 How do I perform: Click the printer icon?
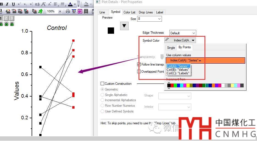(x=68, y=11)
